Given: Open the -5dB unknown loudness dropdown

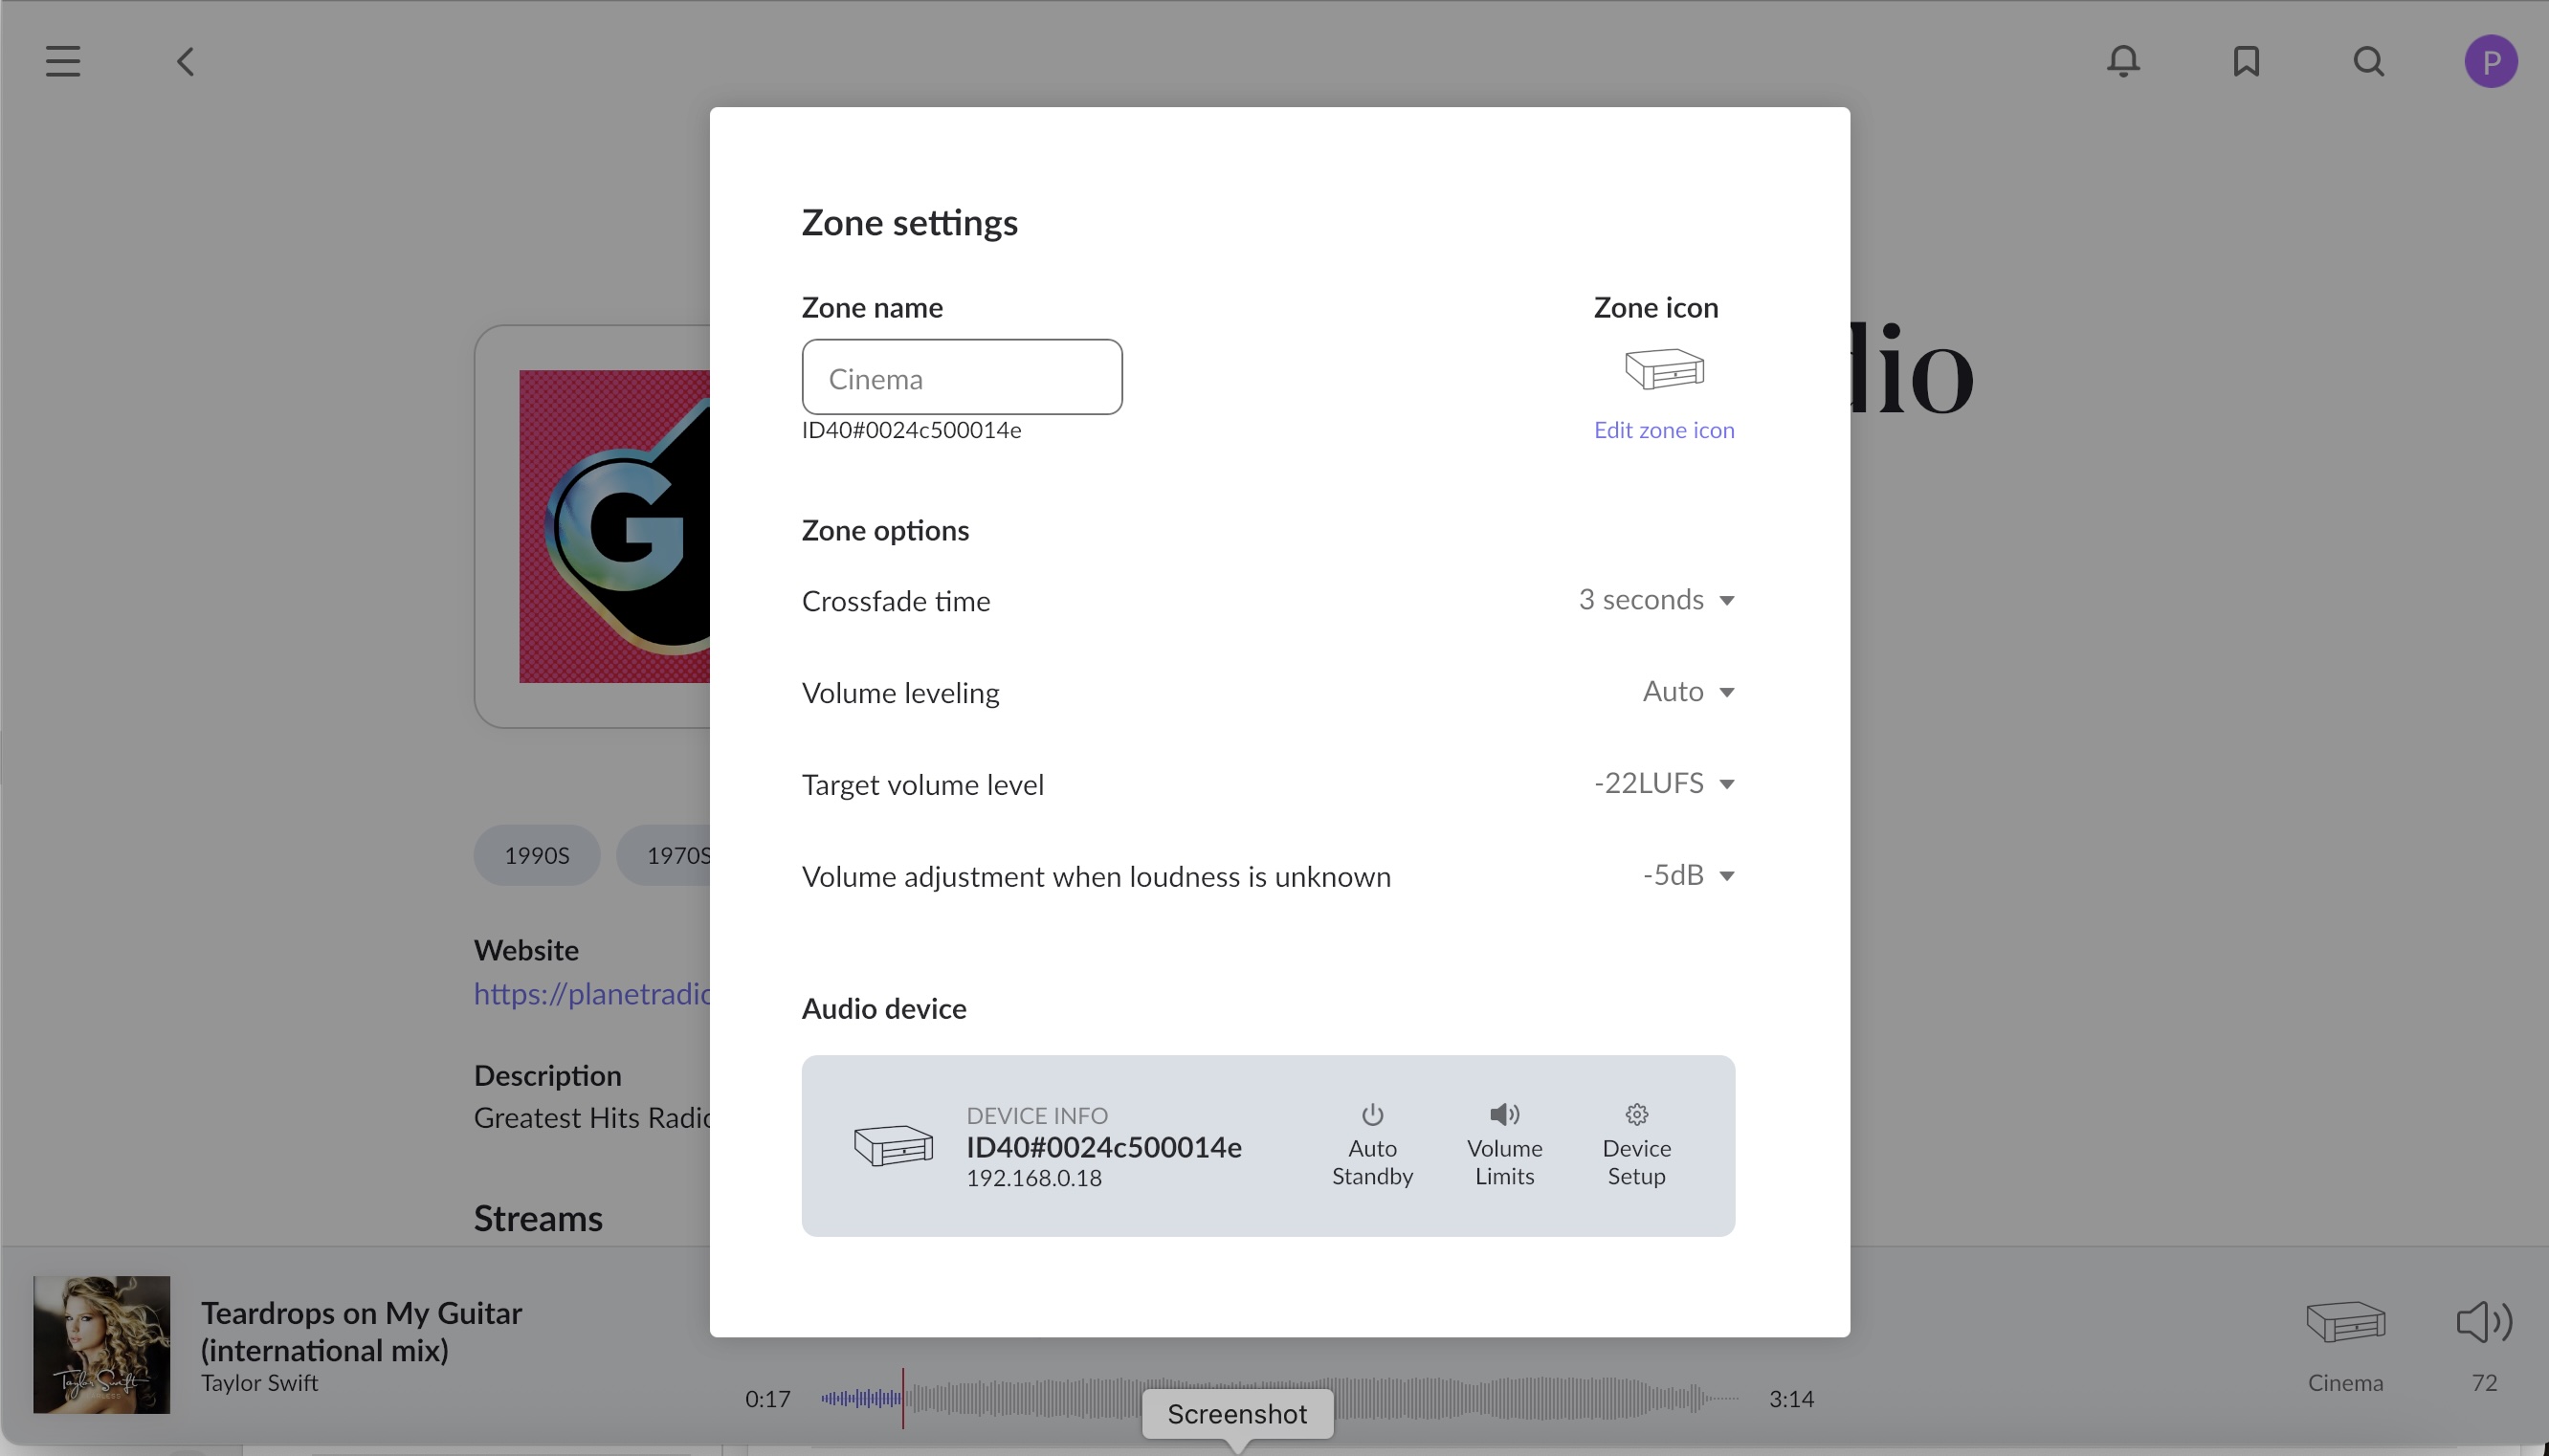Looking at the screenshot, I should point(1688,876).
